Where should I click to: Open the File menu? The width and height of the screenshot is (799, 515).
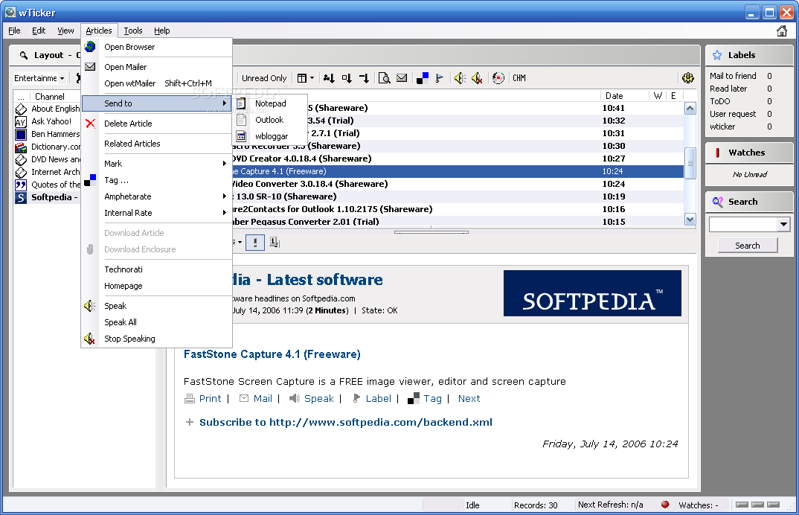coord(14,31)
